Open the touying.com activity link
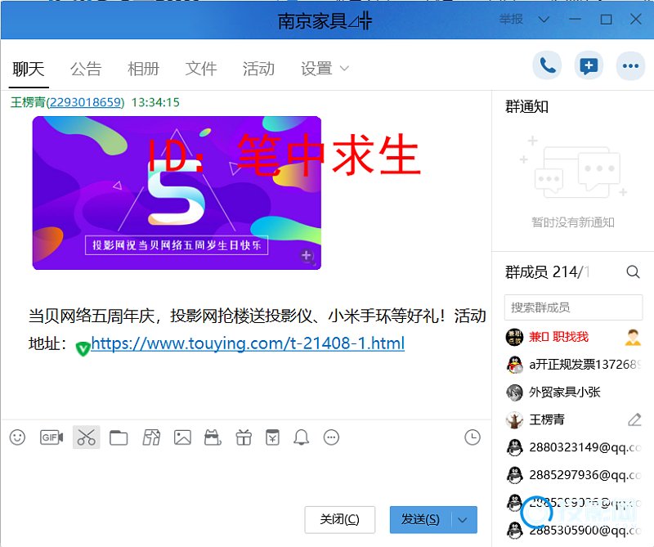The height and width of the screenshot is (547, 654). 248,343
